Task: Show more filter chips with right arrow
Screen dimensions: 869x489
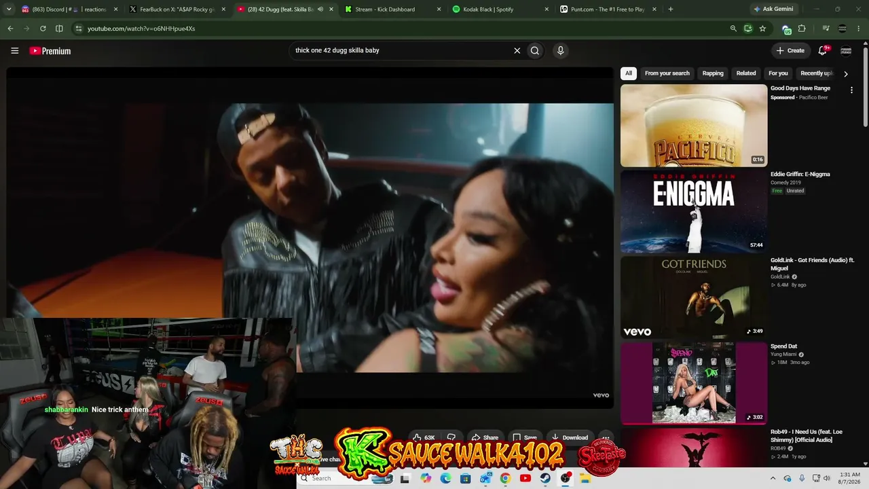Action: (x=846, y=73)
